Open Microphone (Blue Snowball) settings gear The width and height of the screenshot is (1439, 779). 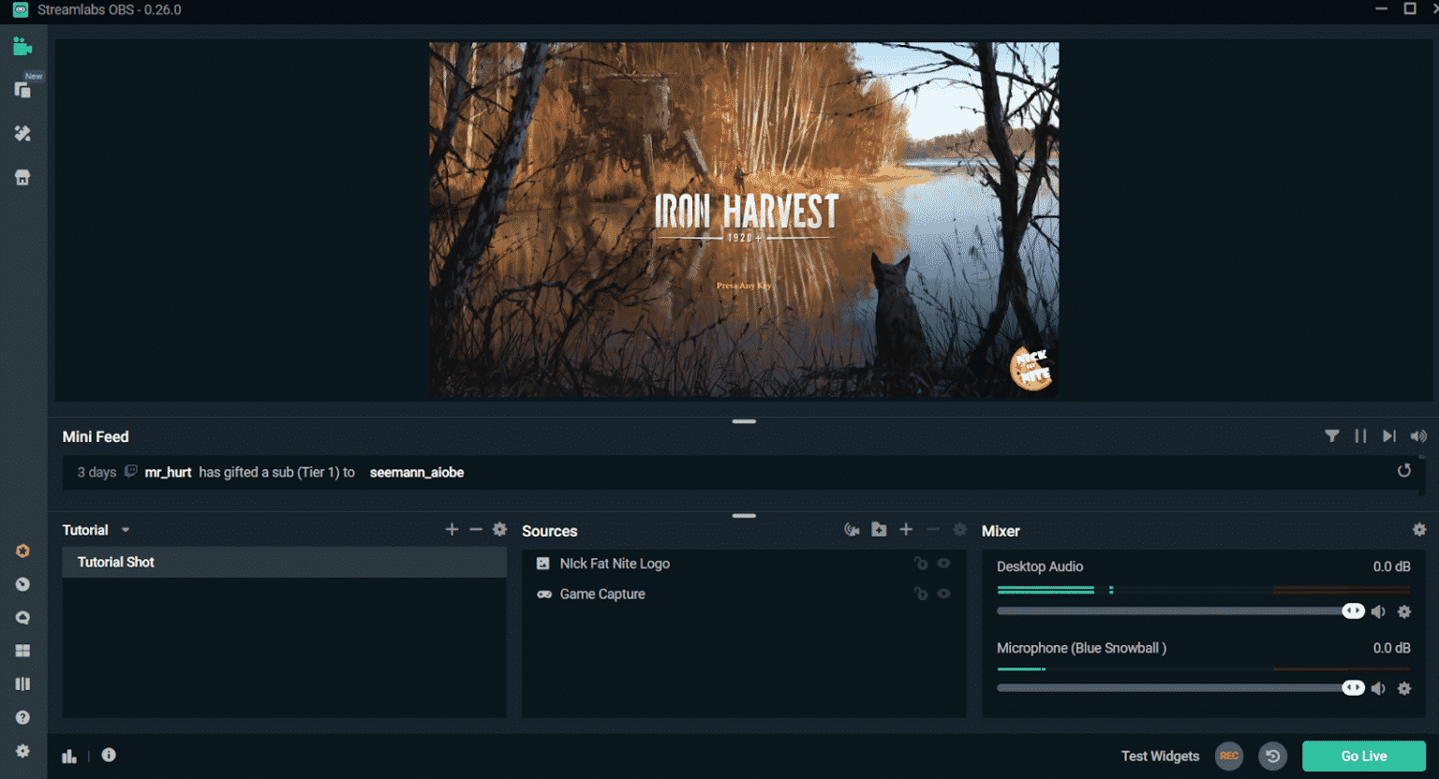(1404, 688)
